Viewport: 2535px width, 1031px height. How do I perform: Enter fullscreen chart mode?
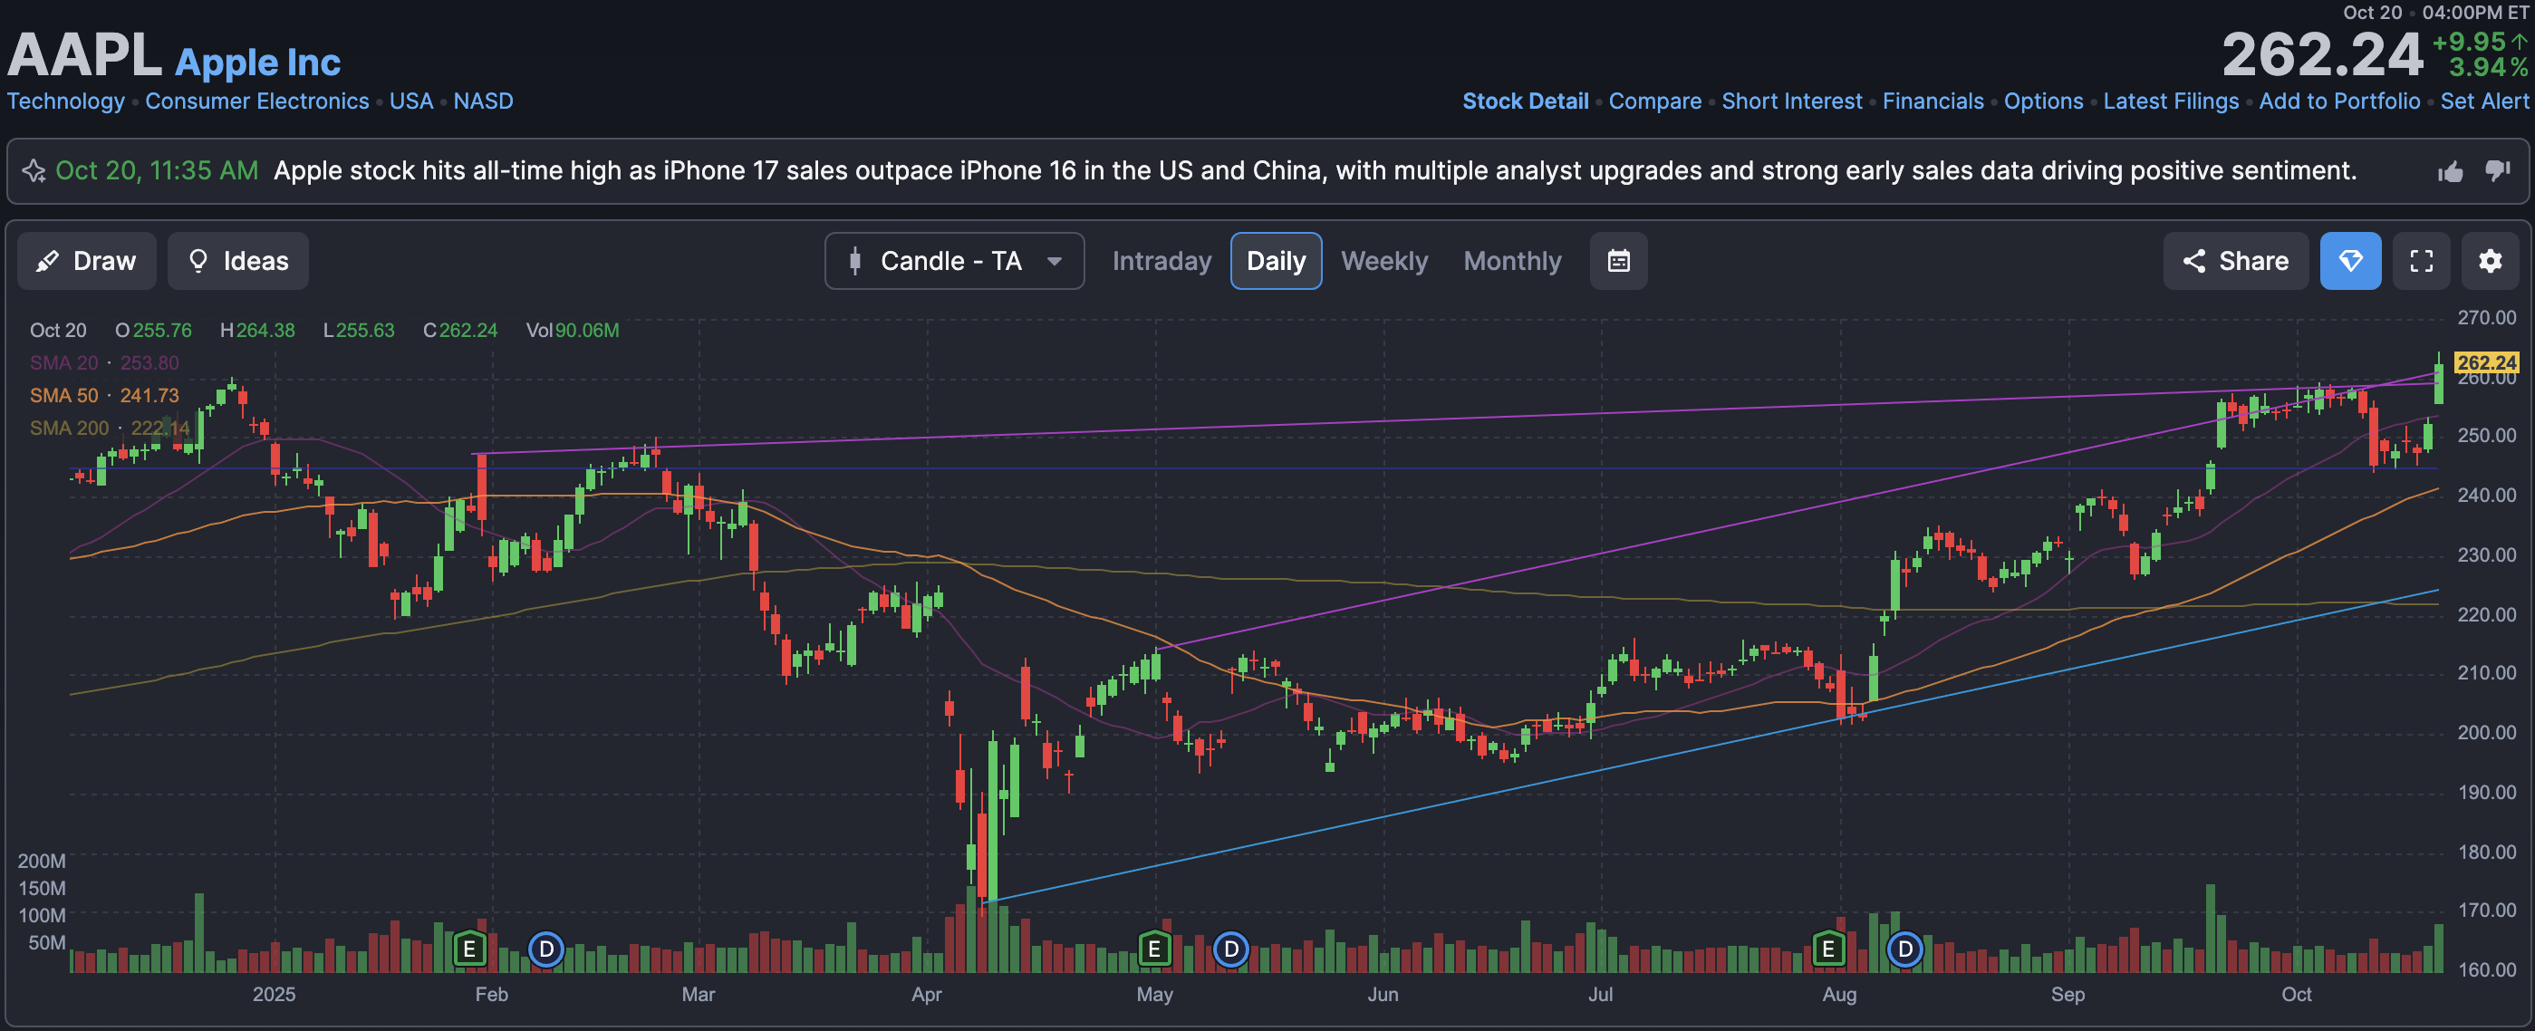2421,261
